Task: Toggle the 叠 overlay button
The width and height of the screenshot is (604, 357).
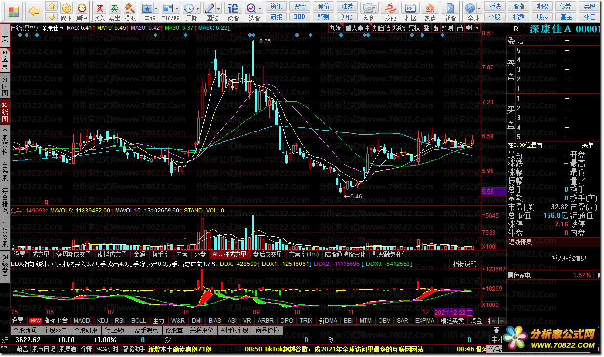Action: pos(426,28)
